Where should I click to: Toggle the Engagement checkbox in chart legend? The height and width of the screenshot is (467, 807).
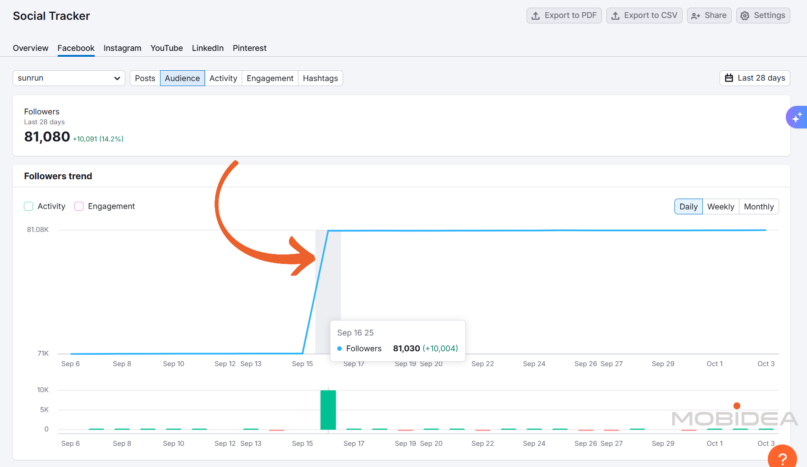click(79, 206)
